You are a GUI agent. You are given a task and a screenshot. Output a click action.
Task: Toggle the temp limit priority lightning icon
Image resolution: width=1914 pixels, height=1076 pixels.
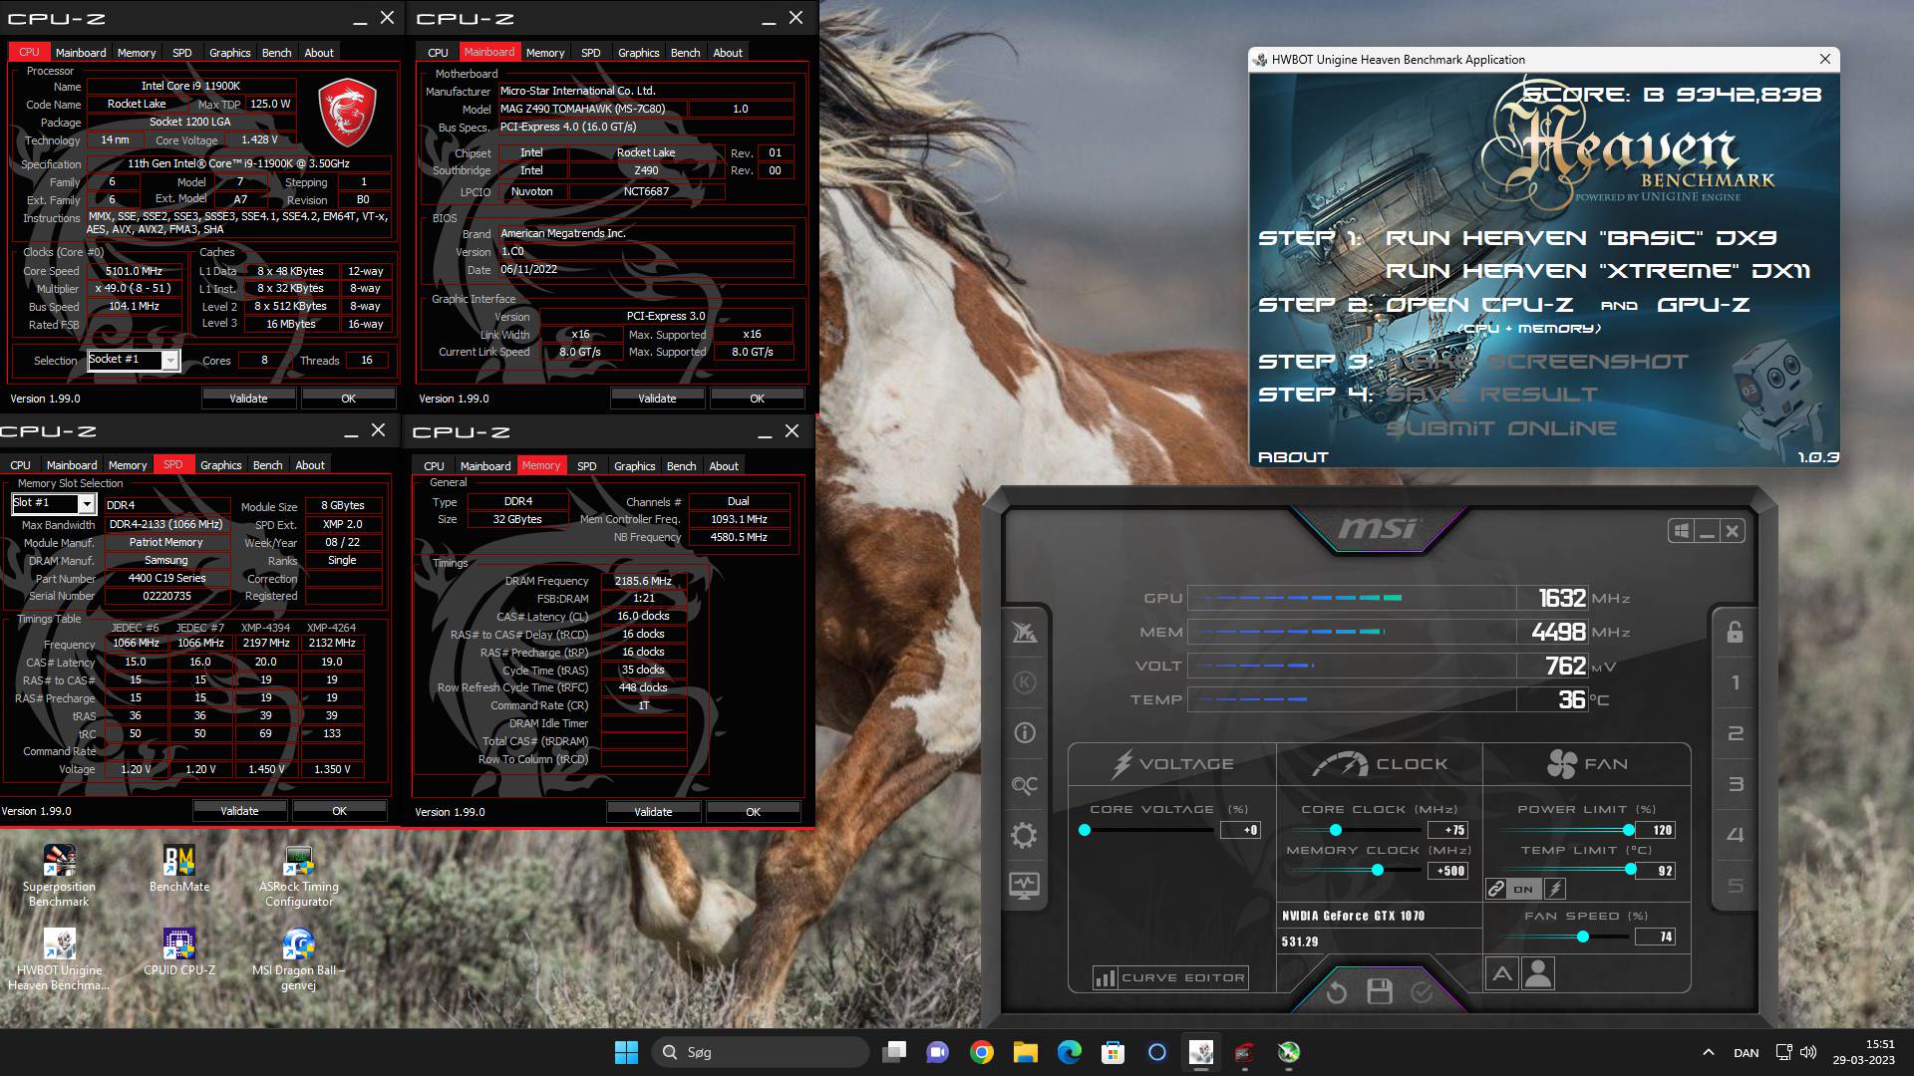(1555, 889)
